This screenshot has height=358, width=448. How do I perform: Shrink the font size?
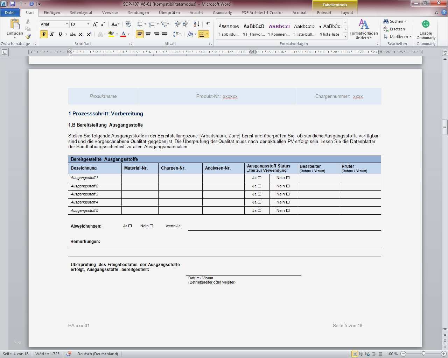tap(103, 24)
